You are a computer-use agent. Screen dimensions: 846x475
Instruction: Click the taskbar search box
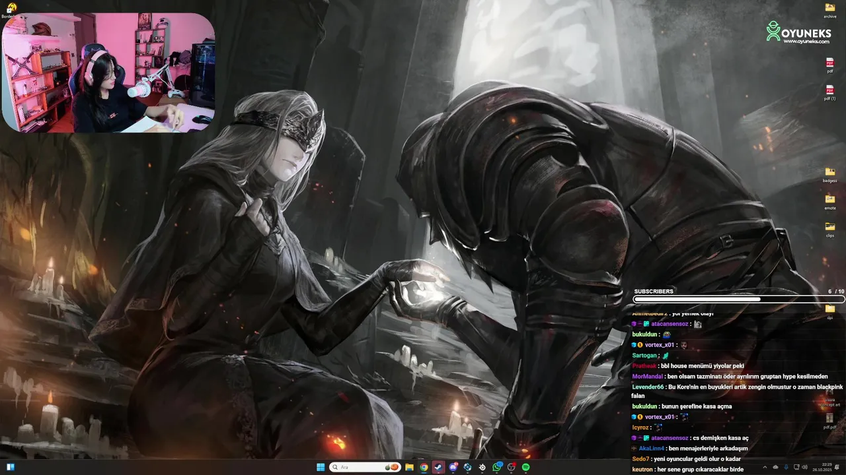365,467
